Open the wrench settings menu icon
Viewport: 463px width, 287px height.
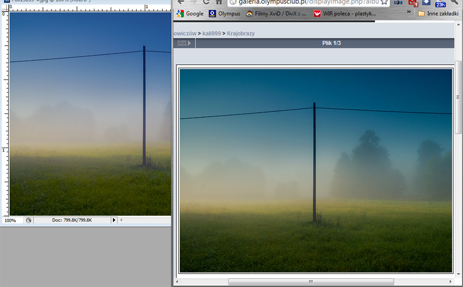(x=454, y=2)
